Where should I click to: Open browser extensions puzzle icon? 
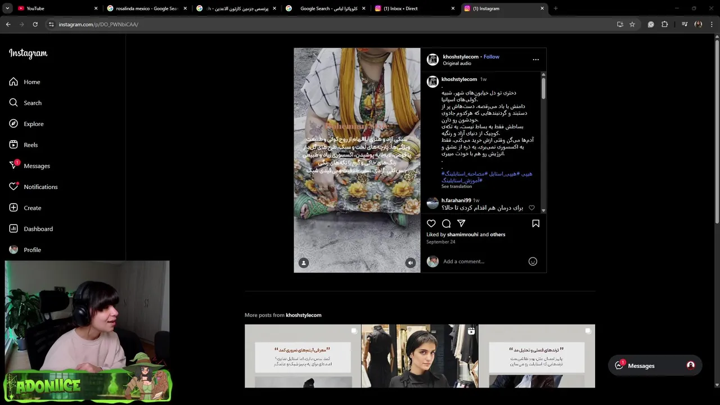[665, 24]
